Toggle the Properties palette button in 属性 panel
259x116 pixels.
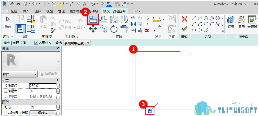click(20, 29)
